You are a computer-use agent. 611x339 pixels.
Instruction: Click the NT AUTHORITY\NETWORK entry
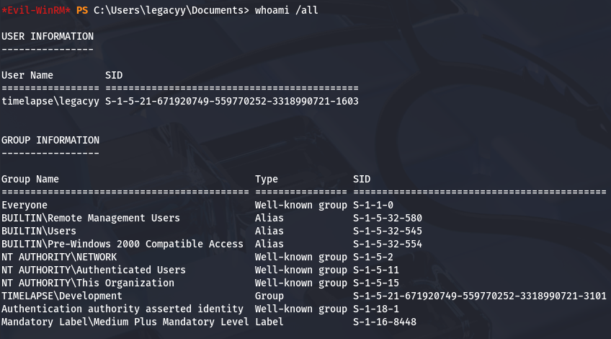pyautogui.click(x=59, y=257)
